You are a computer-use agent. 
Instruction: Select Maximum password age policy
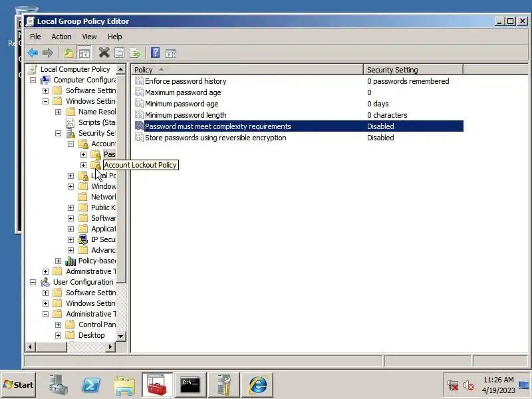click(x=183, y=92)
